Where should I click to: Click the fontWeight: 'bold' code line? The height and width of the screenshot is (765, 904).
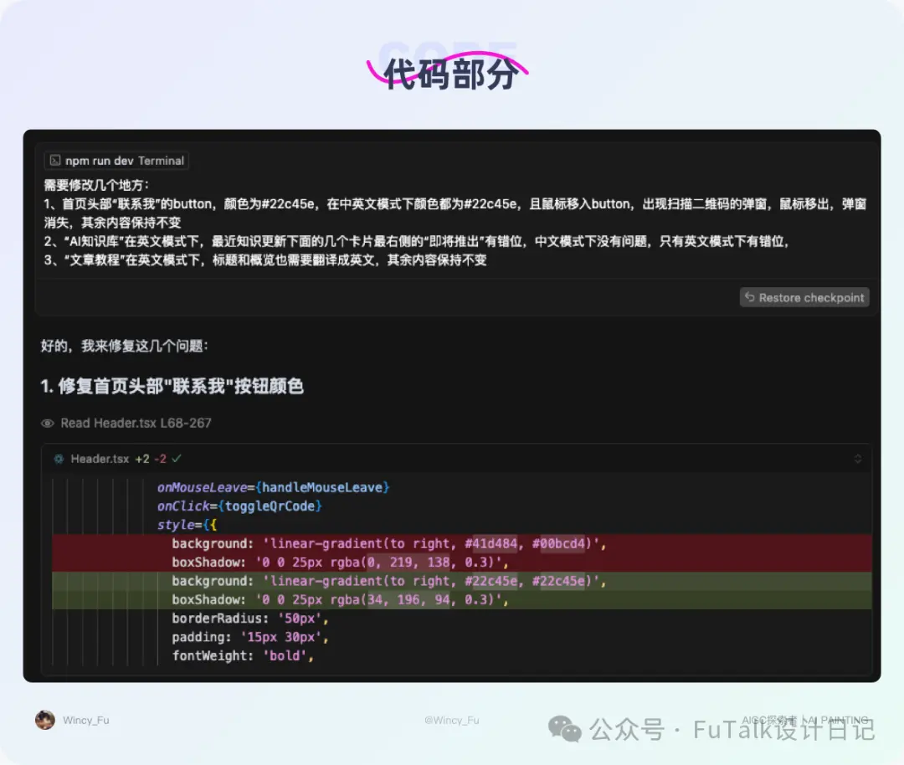coord(243,655)
